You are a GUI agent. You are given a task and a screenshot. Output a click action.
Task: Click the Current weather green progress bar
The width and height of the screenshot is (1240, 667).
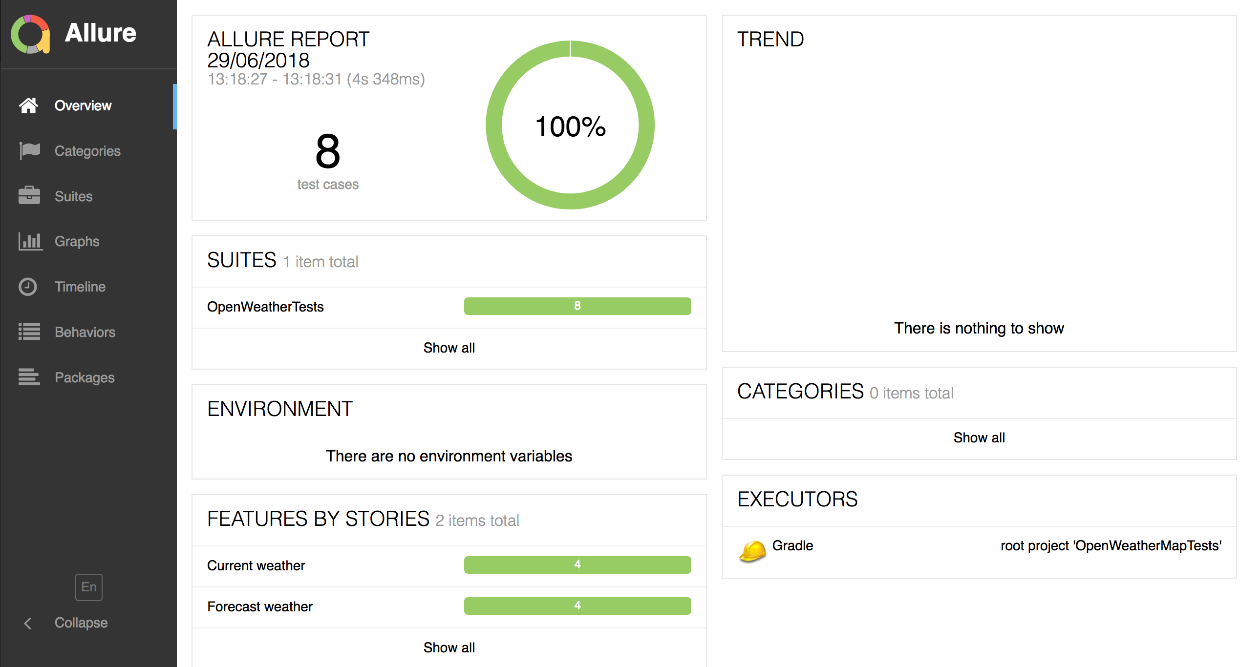(577, 565)
